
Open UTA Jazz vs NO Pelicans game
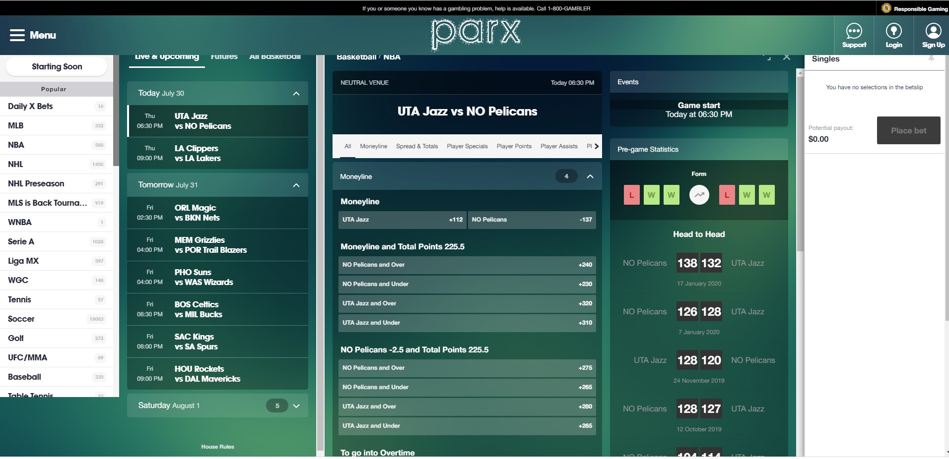(217, 121)
